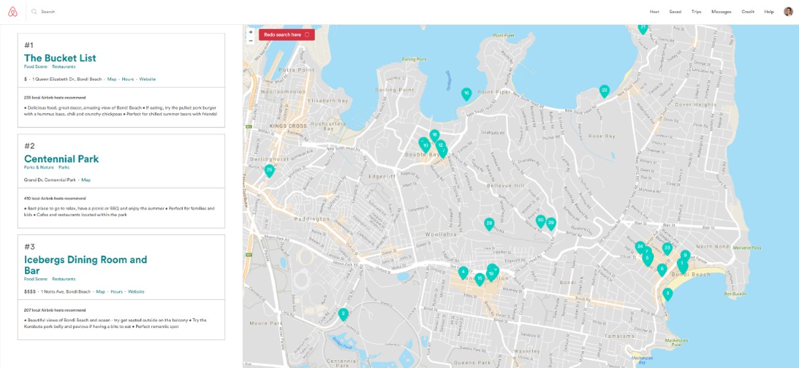Click the Bellevue Hill label on map
The height and width of the screenshot is (368, 799).
[504, 186]
